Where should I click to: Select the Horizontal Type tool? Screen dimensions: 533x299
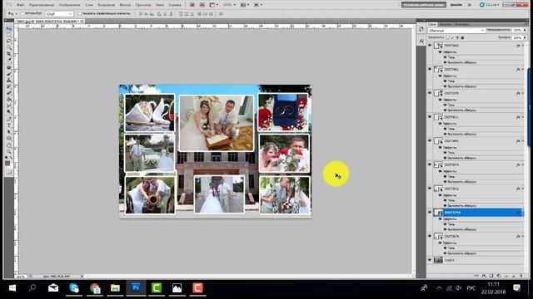(x=9, y=125)
